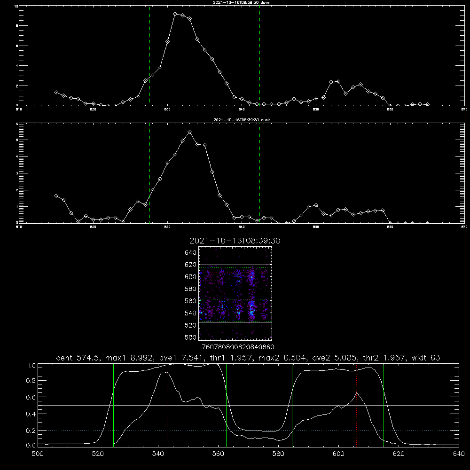Click bottom plot x-axis label 580
Viewport: 470px width, 470px height.
coord(278,454)
